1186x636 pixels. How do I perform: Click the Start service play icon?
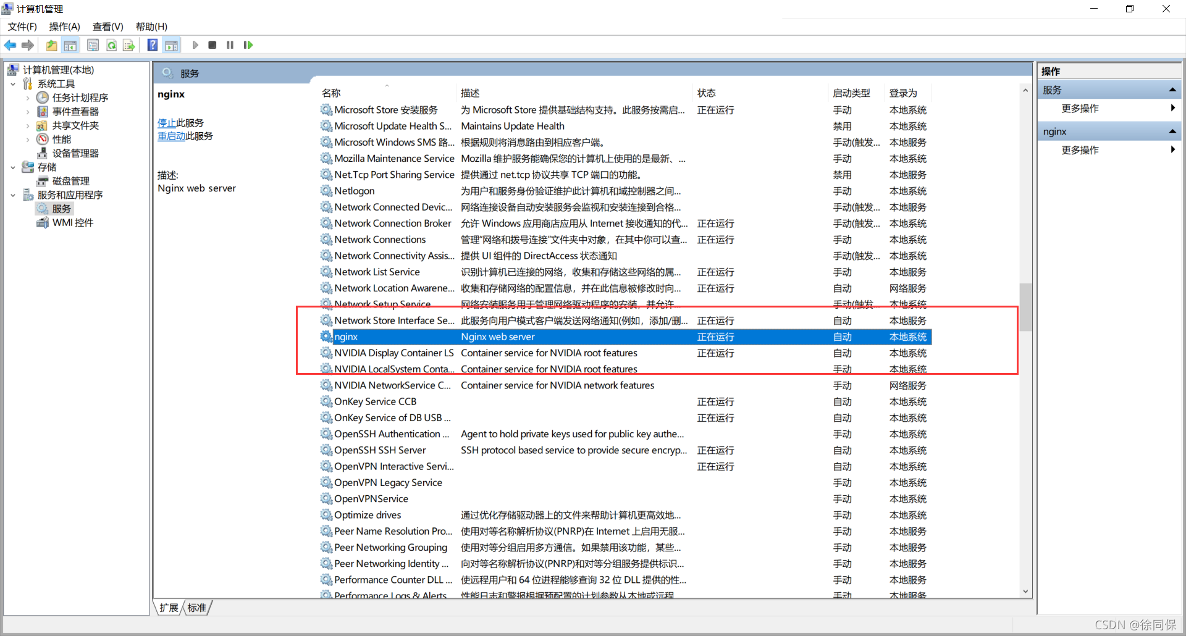pyautogui.click(x=195, y=45)
